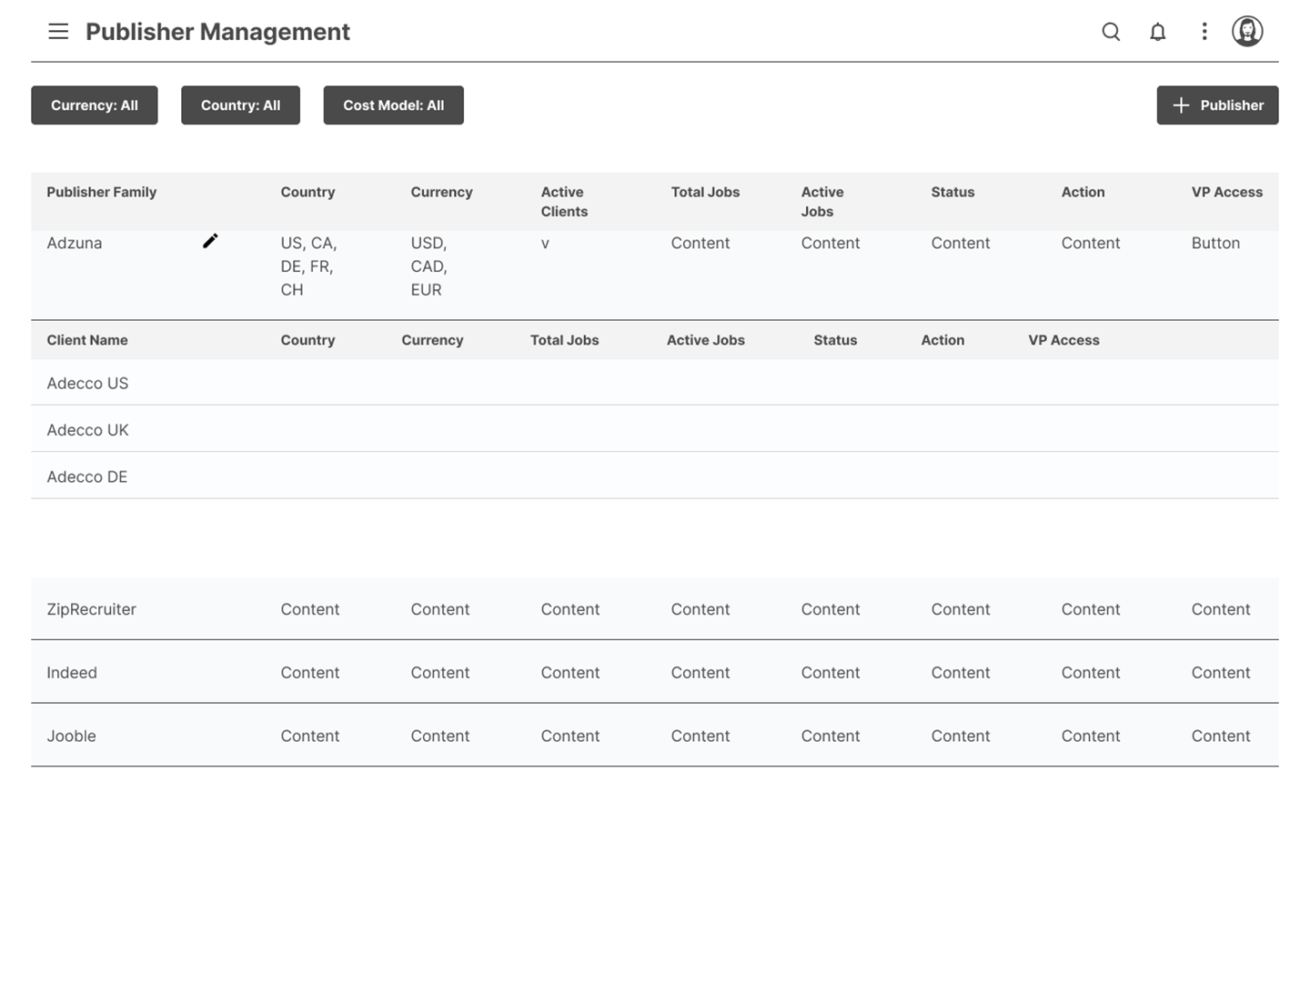Click the Publisher Family column header
The image size is (1310, 982).
pyautogui.click(x=102, y=192)
